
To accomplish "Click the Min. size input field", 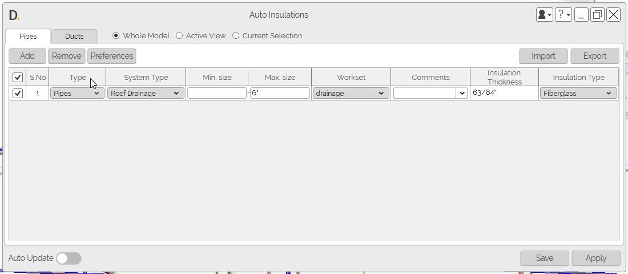I will [x=217, y=94].
